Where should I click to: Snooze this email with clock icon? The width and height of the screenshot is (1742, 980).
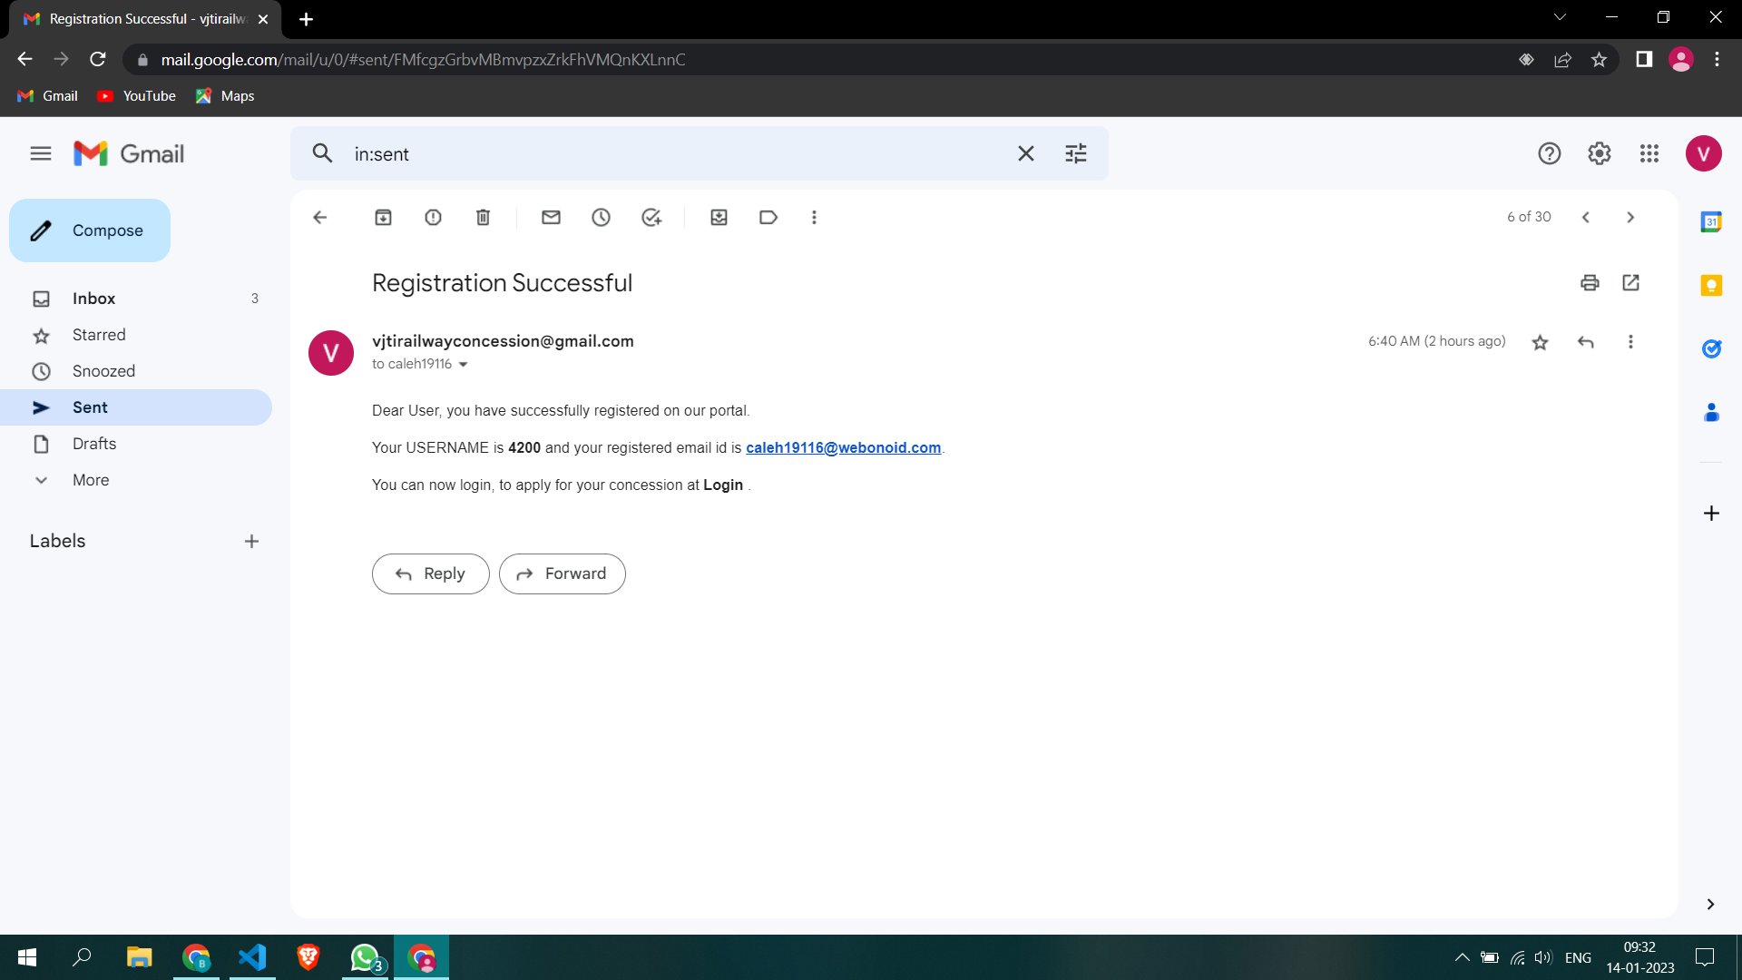601,217
